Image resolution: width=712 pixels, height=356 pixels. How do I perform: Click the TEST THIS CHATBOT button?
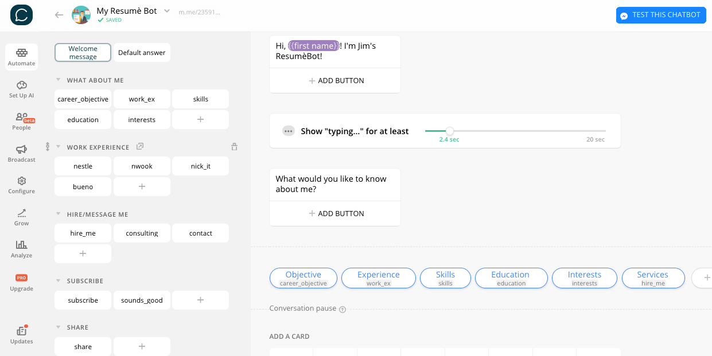pos(661,15)
